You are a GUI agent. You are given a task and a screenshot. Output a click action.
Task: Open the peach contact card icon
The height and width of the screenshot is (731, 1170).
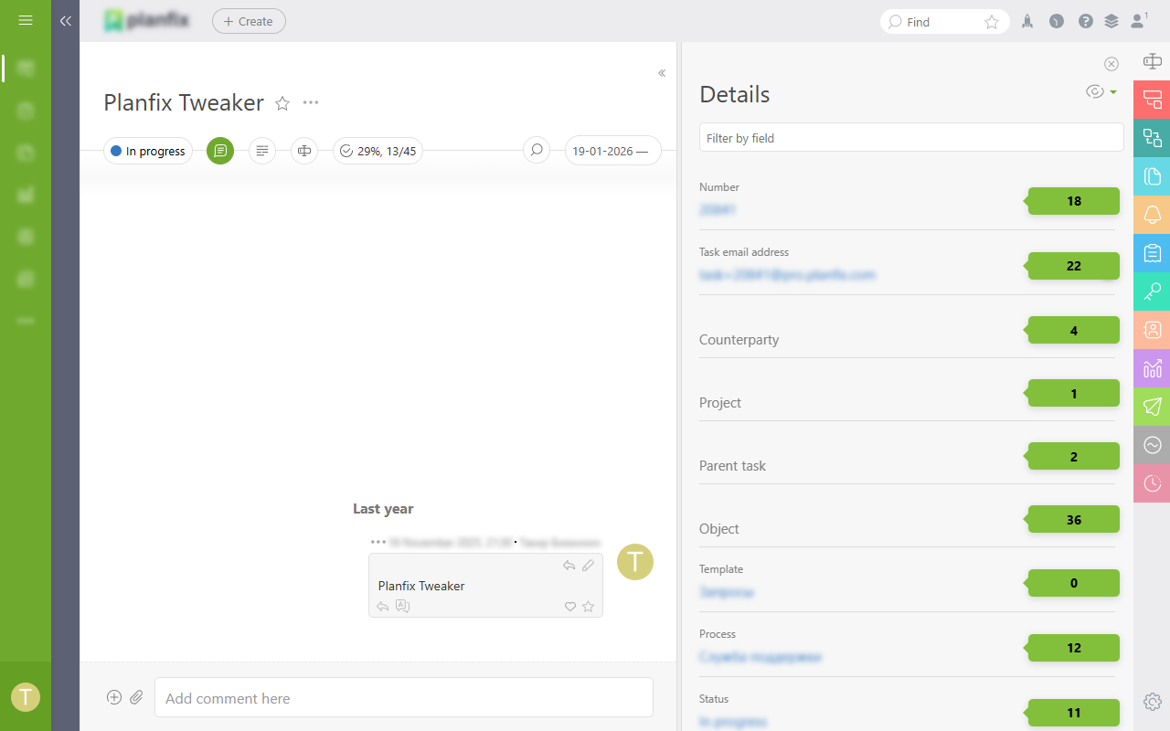coord(1152,330)
